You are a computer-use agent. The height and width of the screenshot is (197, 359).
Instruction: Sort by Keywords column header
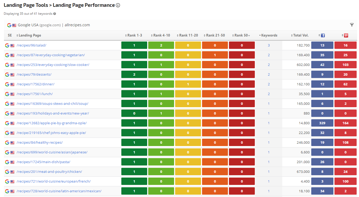coord(269,35)
